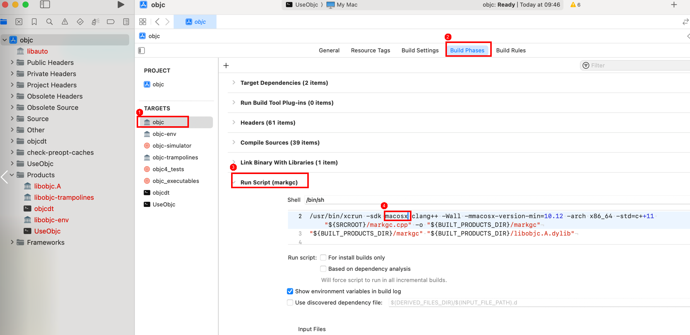Select the objc-trampolines target
The image size is (690, 335).
(x=175, y=157)
